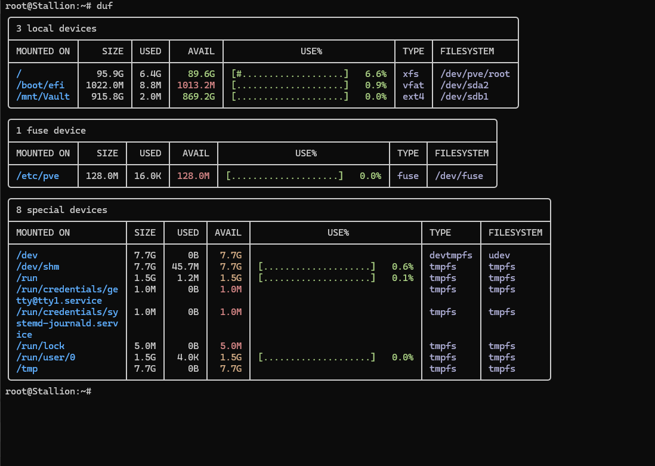Click the 0.1% usage percentage
This screenshot has width=655, height=466.
click(403, 278)
